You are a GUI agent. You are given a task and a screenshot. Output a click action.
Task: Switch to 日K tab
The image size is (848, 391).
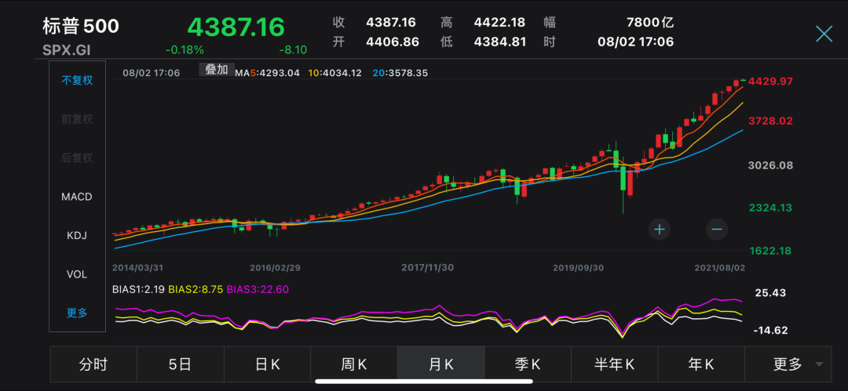(267, 364)
